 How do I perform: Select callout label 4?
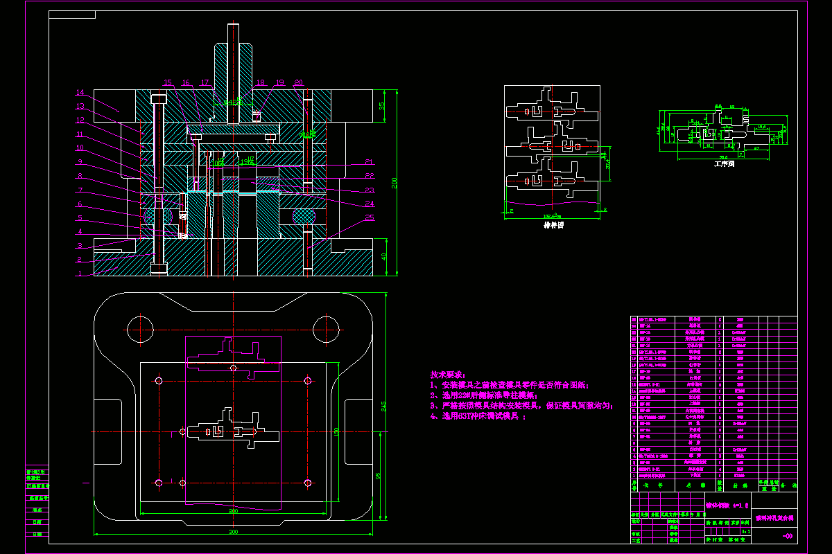[x=80, y=232]
